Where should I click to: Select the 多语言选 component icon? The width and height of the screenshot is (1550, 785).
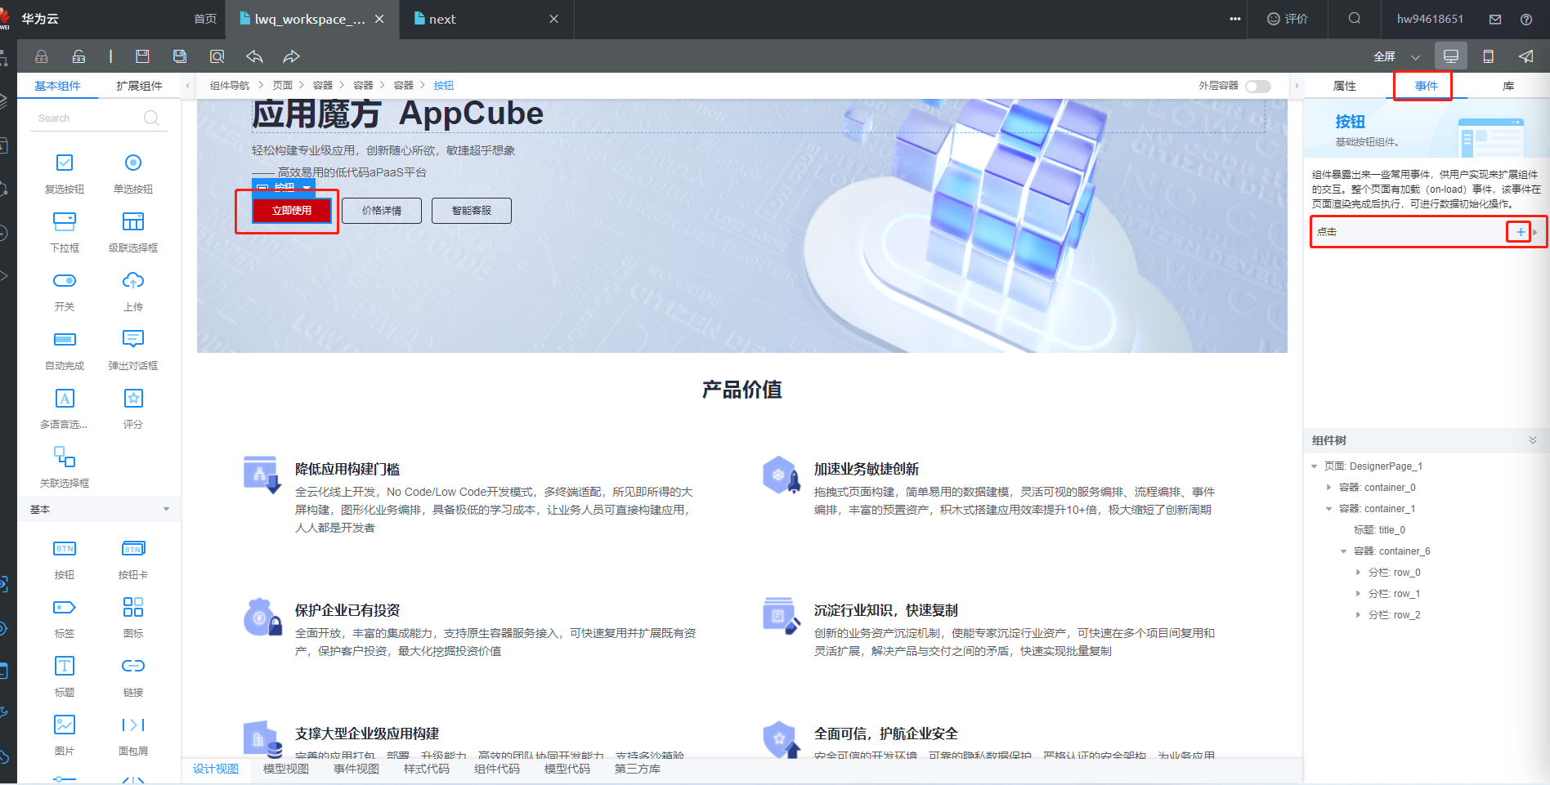pos(65,398)
